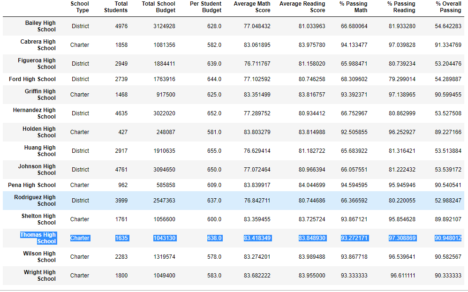Click Holden's math score 83.803279
Image resolution: width=468 pixels, height=292 pixels.
(x=257, y=132)
